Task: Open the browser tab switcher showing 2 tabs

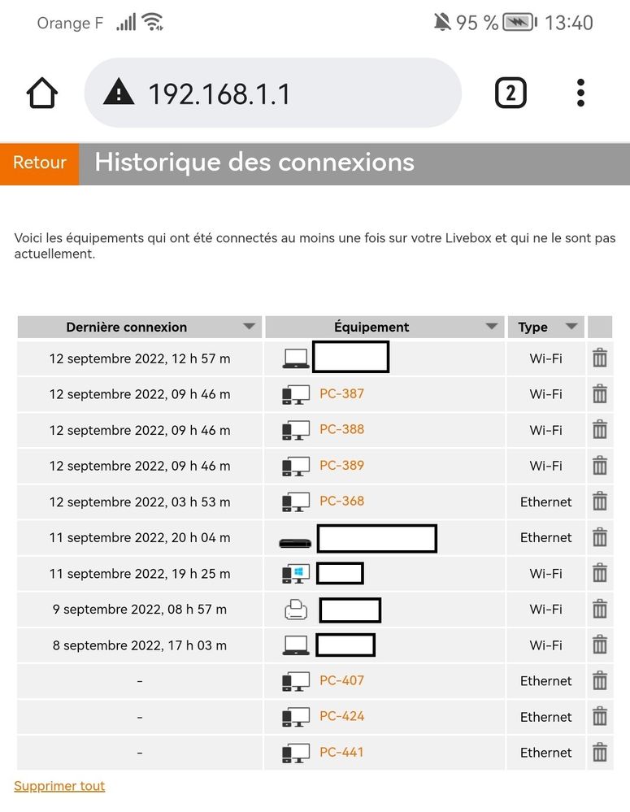Action: tap(511, 93)
